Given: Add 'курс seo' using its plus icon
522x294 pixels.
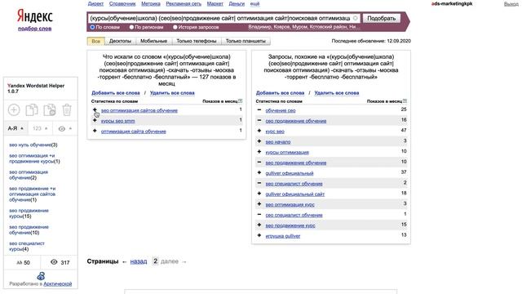Looking at the screenshot, I should [x=259, y=131].
